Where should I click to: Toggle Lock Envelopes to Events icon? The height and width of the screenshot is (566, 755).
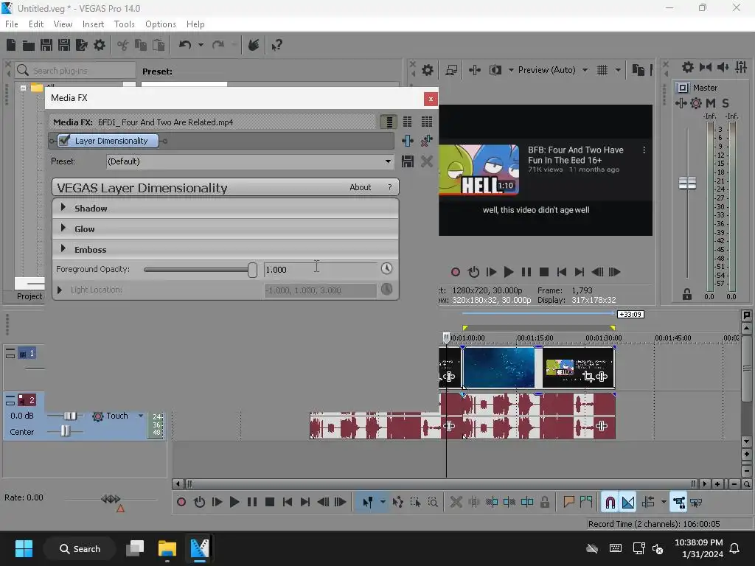[x=678, y=503]
